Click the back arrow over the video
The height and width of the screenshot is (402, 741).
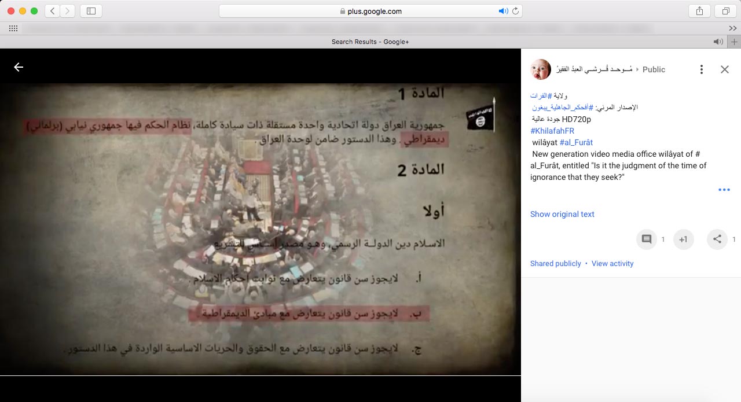[x=19, y=67]
